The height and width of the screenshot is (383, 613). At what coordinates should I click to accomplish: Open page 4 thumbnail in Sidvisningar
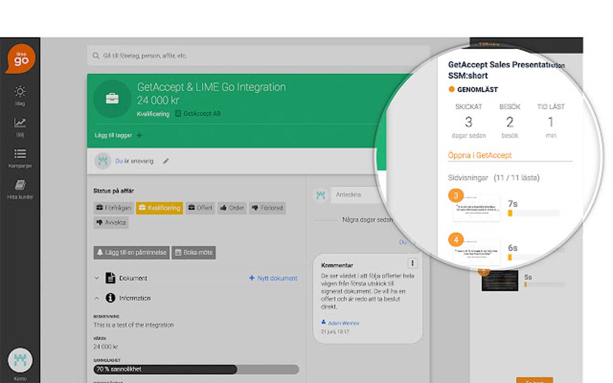477,252
